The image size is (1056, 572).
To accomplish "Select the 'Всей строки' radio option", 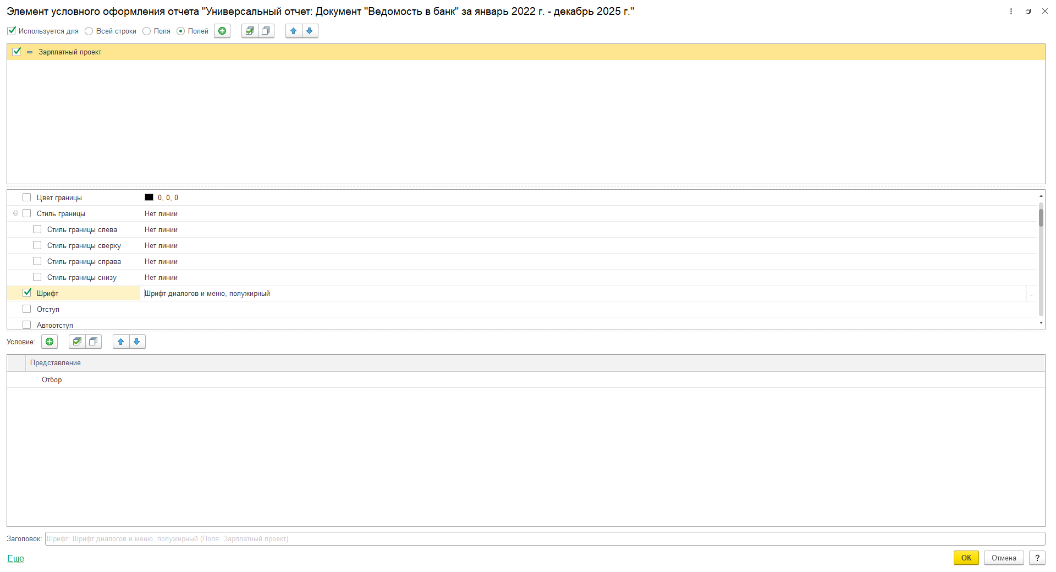I will point(89,31).
